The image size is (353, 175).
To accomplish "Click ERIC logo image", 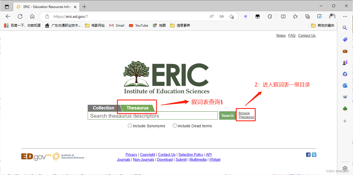I will coord(166,77).
